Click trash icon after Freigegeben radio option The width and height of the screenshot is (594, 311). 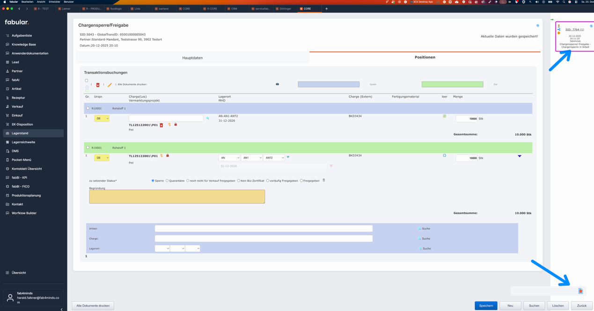coord(323,180)
